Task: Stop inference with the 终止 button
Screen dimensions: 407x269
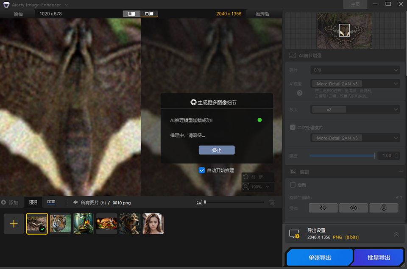Action: click(x=217, y=150)
